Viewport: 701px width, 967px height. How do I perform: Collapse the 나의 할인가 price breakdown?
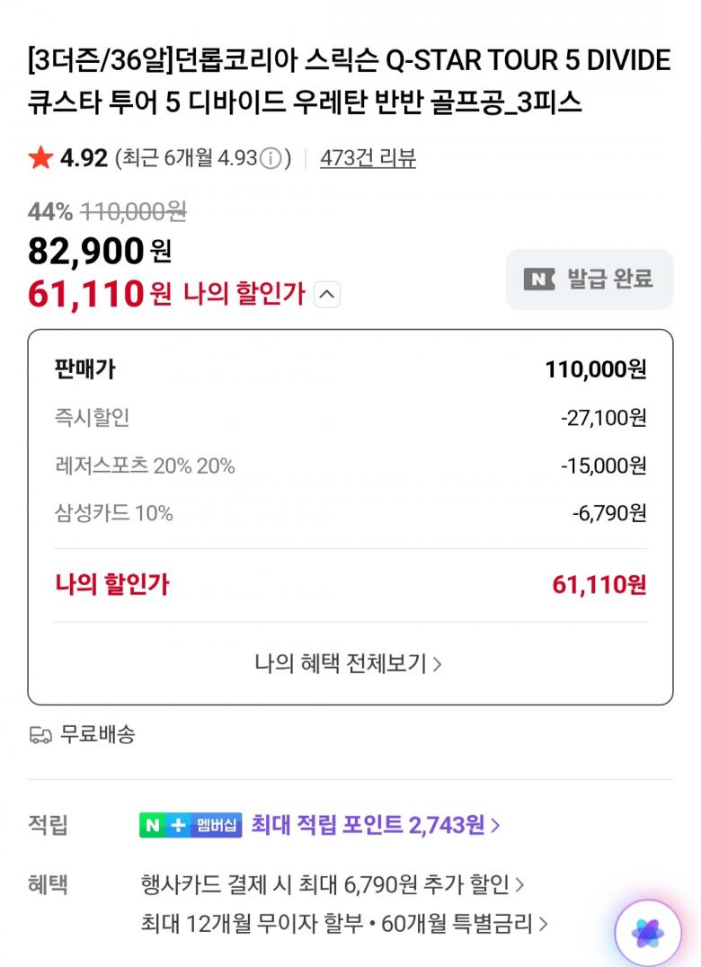(327, 294)
